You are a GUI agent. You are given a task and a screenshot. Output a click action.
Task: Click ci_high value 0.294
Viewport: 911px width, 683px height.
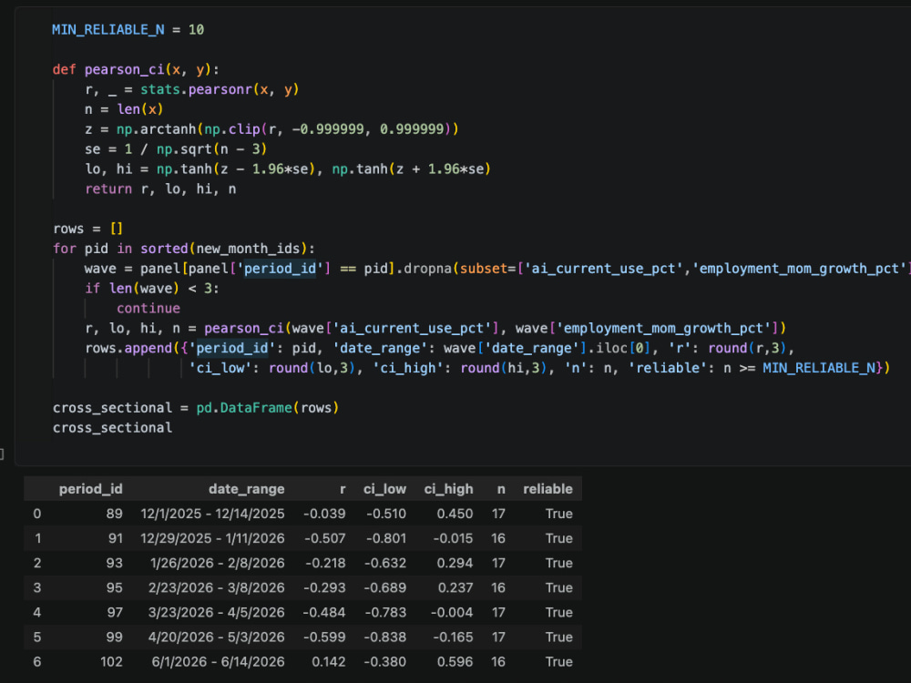(455, 563)
